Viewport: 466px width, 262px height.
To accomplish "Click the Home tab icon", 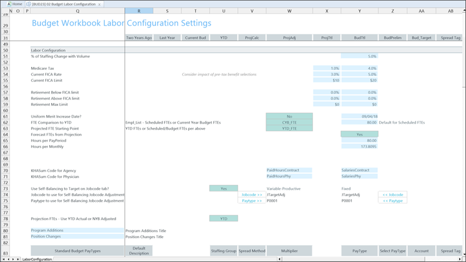I will 8,4.
